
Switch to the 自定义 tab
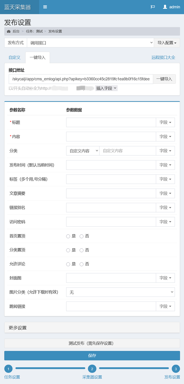click(14, 57)
